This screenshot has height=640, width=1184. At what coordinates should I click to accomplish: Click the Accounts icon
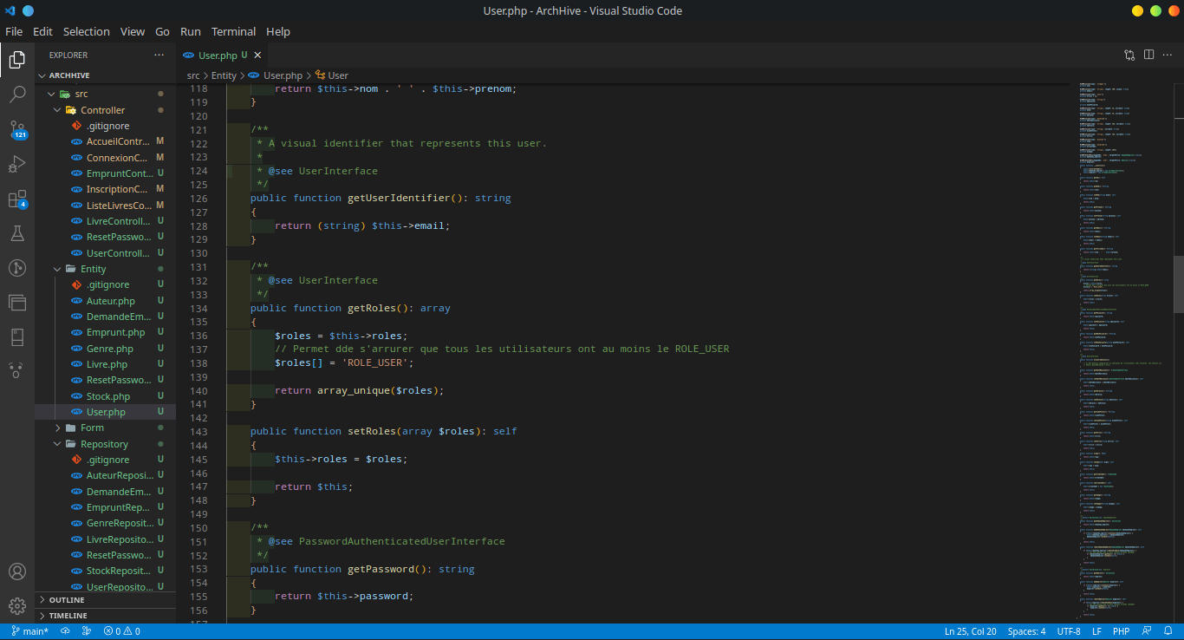click(x=17, y=571)
